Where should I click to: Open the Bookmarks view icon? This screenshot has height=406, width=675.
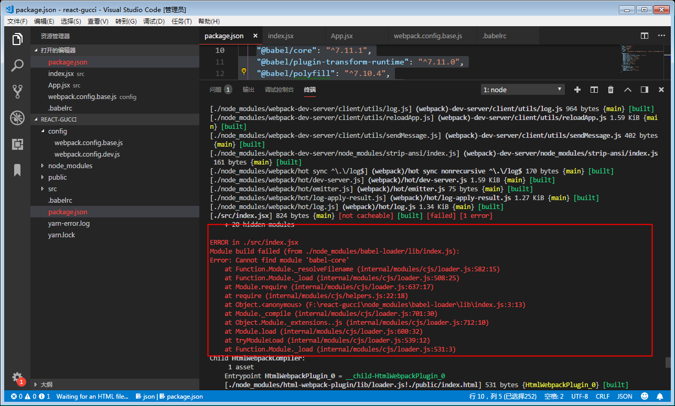[x=18, y=170]
